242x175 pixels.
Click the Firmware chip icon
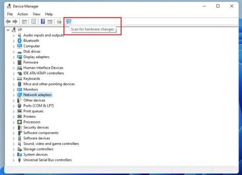(20, 62)
